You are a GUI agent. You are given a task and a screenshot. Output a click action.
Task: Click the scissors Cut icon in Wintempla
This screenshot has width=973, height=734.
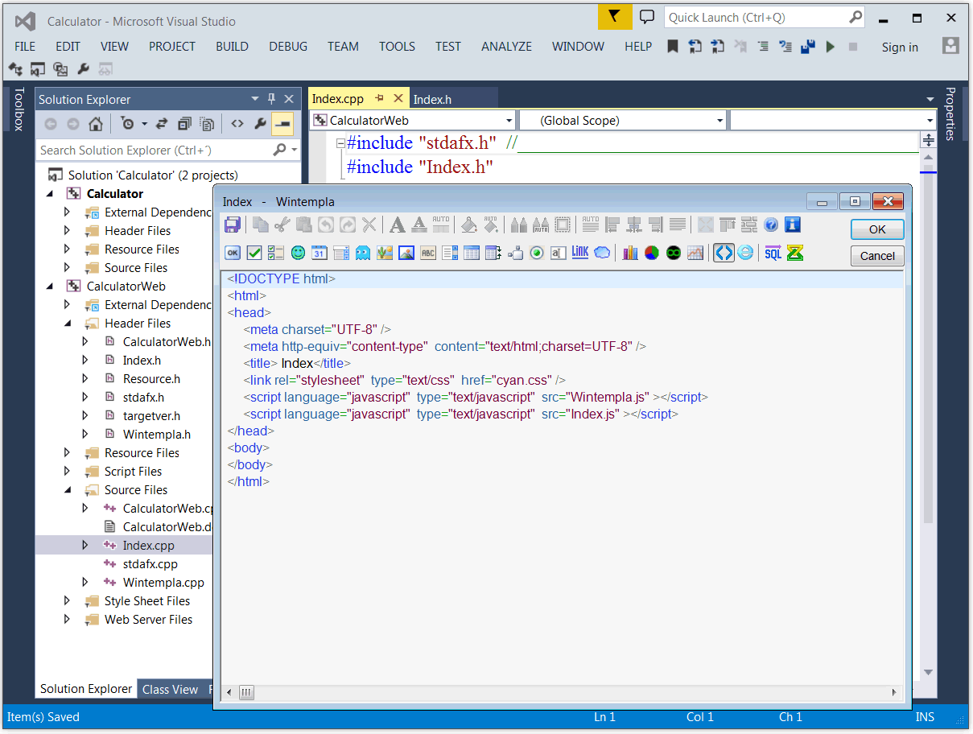(x=282, y=225)
